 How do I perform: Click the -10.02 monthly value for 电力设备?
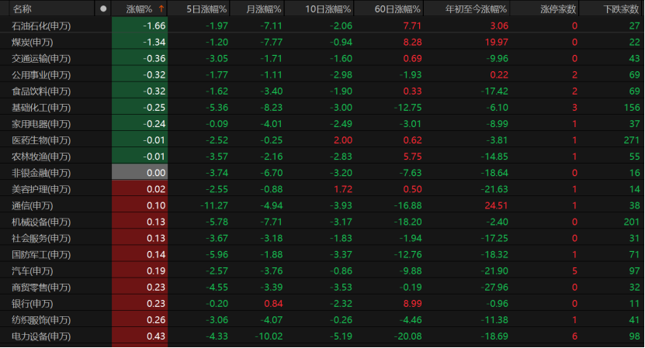pyautogui.click(x=269, y=336)
